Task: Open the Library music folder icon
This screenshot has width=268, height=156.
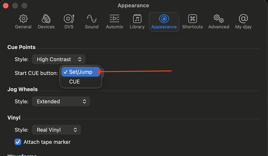Action: tap(137, 19)
